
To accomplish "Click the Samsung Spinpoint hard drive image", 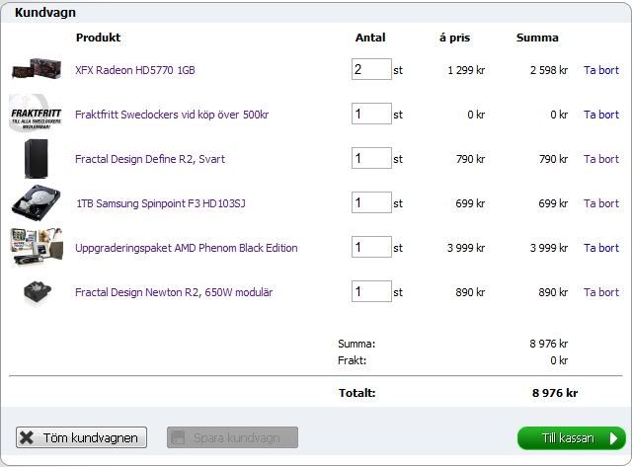I will point(36,203).
